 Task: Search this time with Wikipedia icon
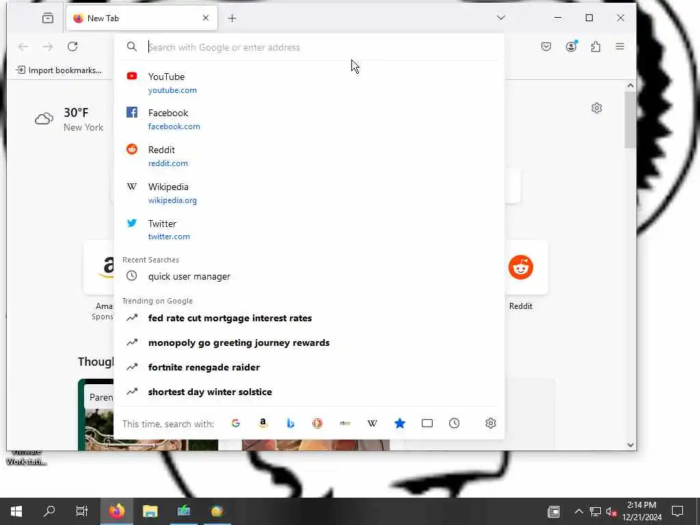click(x=373, y=423)
